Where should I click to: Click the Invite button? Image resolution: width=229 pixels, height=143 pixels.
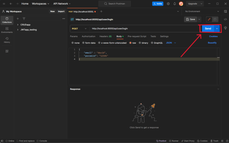click(x=158, y=4)
